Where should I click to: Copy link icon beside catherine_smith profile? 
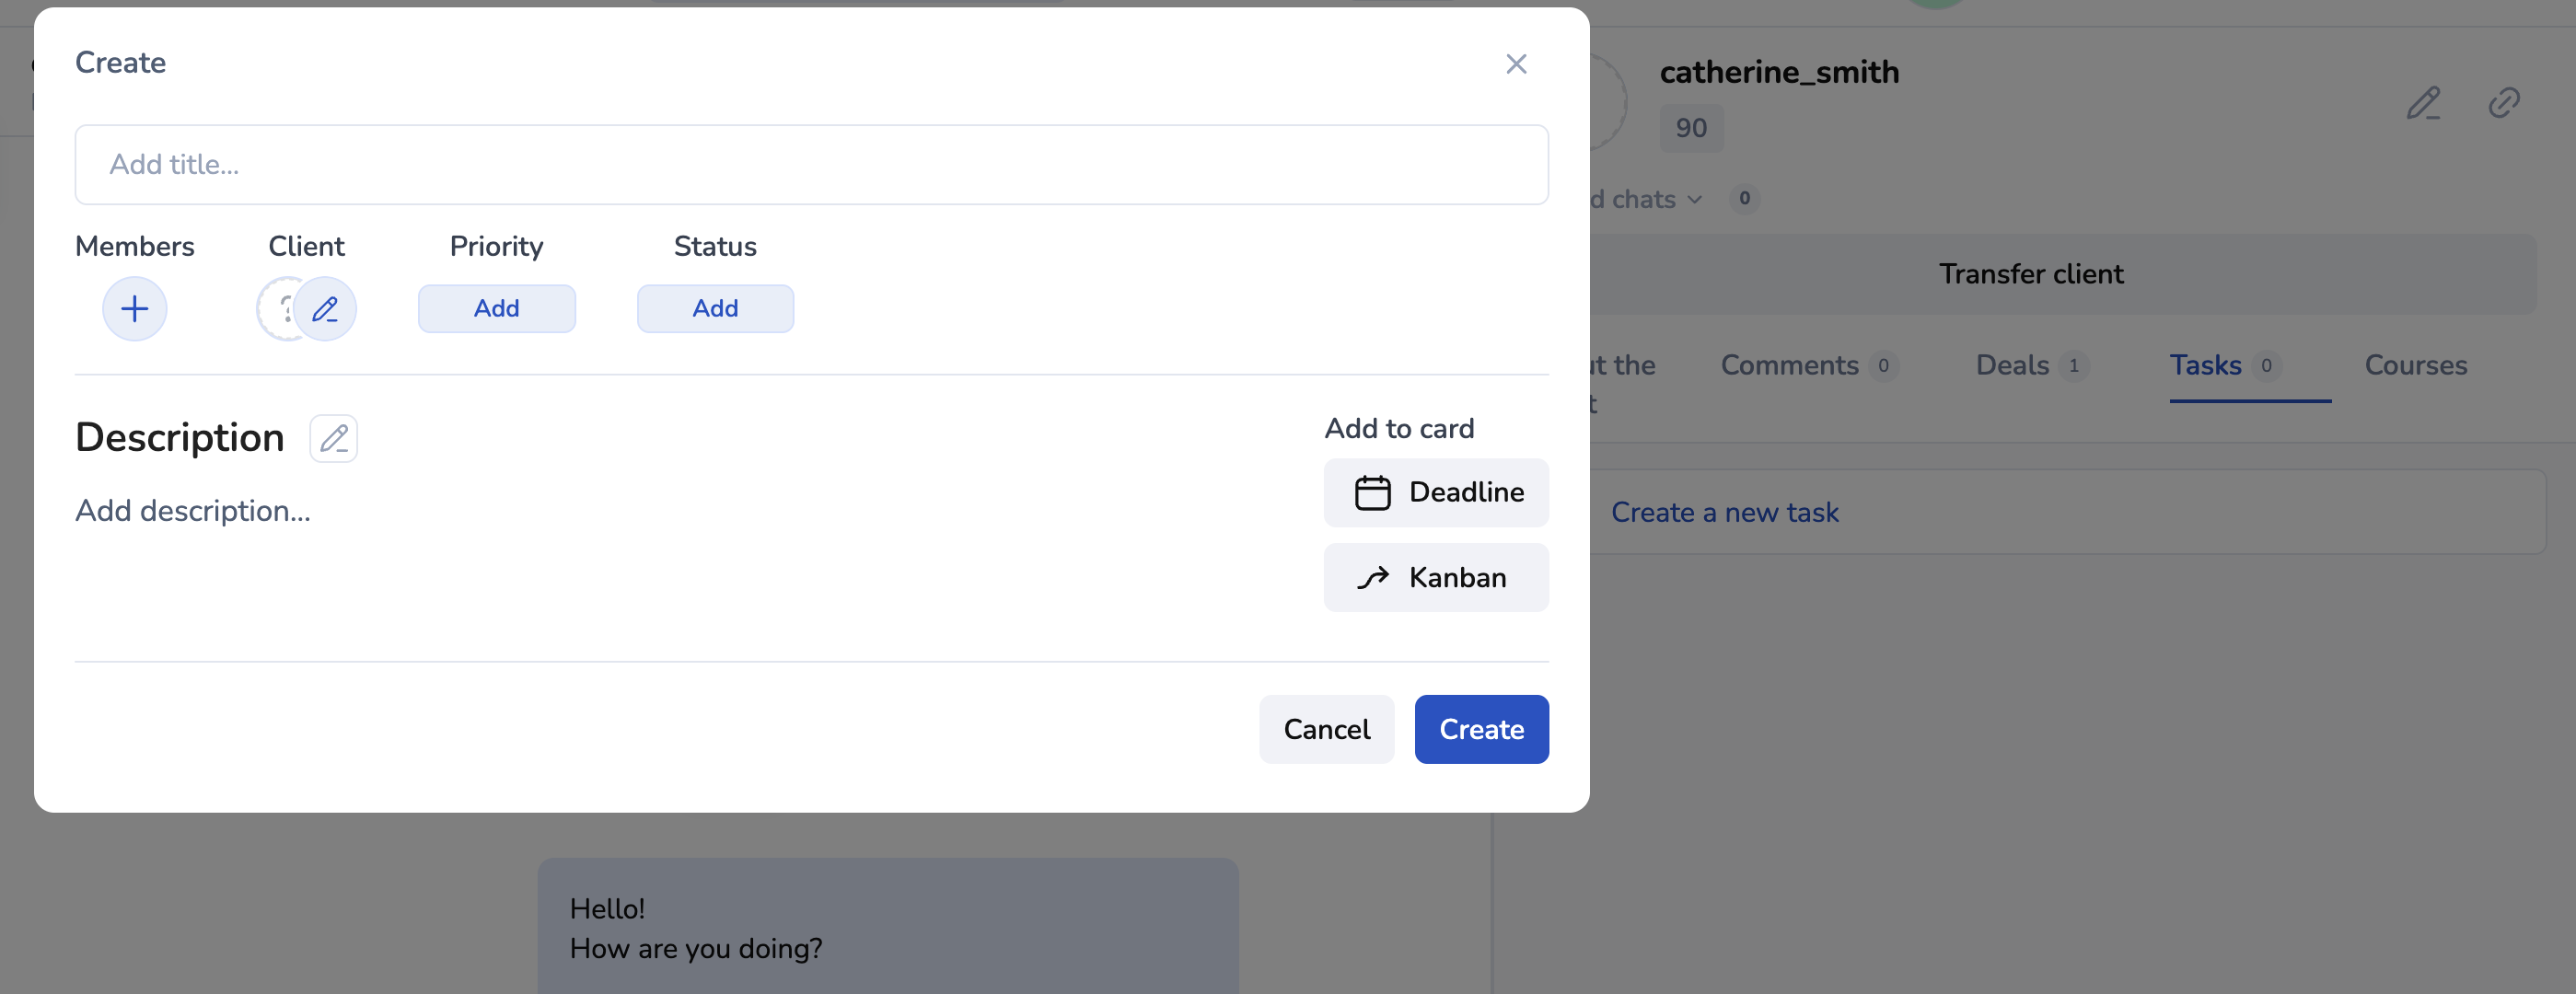(2503, 103)
